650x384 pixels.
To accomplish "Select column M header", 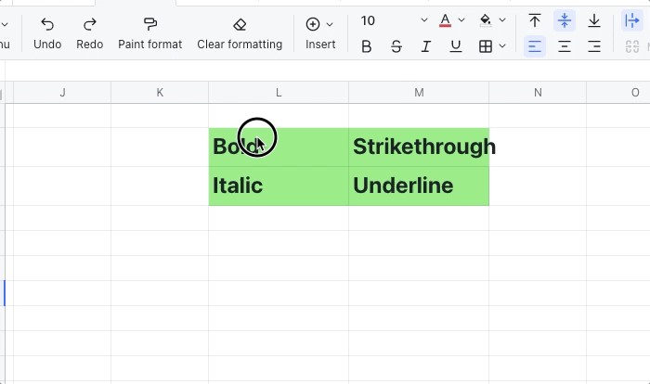I will (419, 92).
